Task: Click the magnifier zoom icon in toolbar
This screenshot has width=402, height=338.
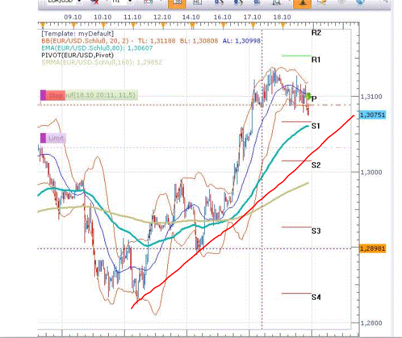Action: tap(277, 2)
